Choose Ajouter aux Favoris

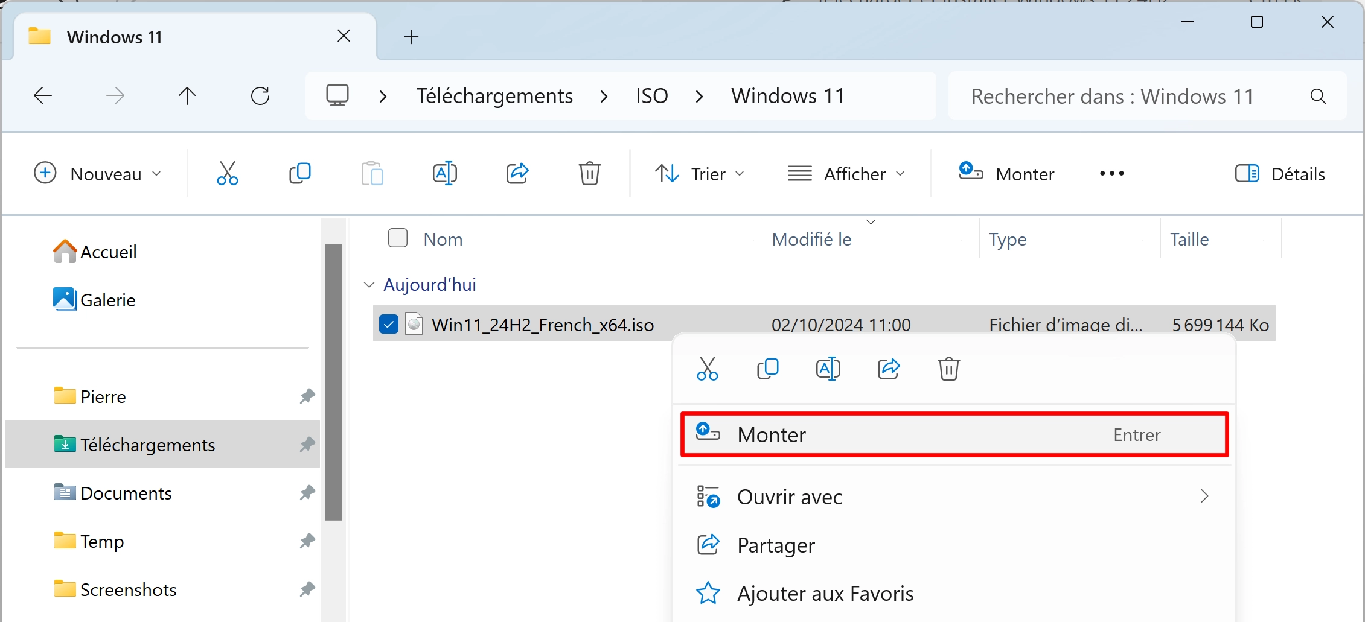click(x=954, y=593)
